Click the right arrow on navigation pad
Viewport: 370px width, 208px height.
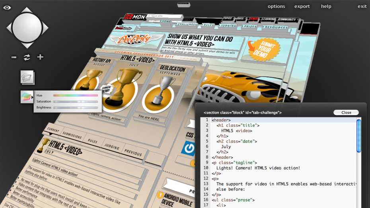click(x=45, y=27)
